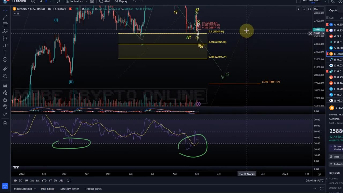Screen dimensions: 343x193
Task: Select the zoom in tool
Action: coord(5,76)
